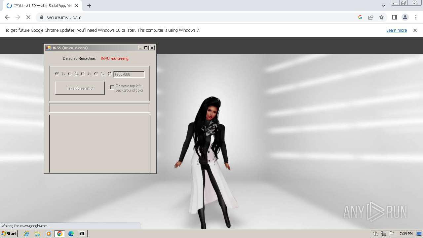Click the forward navigation arrow
Image resolution: width=423 pixels, height=238 pixels.
point(18,17)
